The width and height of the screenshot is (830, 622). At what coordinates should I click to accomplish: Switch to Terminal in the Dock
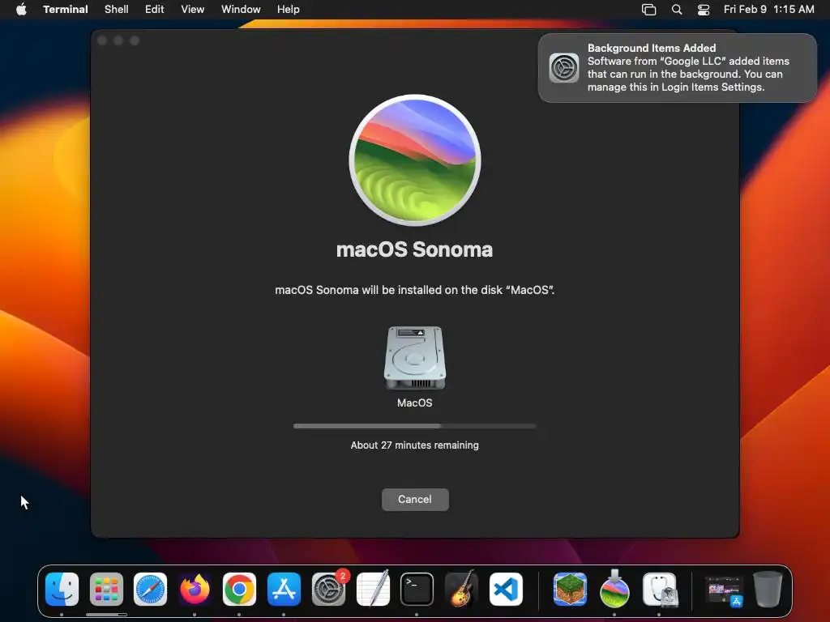click(417, 590)
